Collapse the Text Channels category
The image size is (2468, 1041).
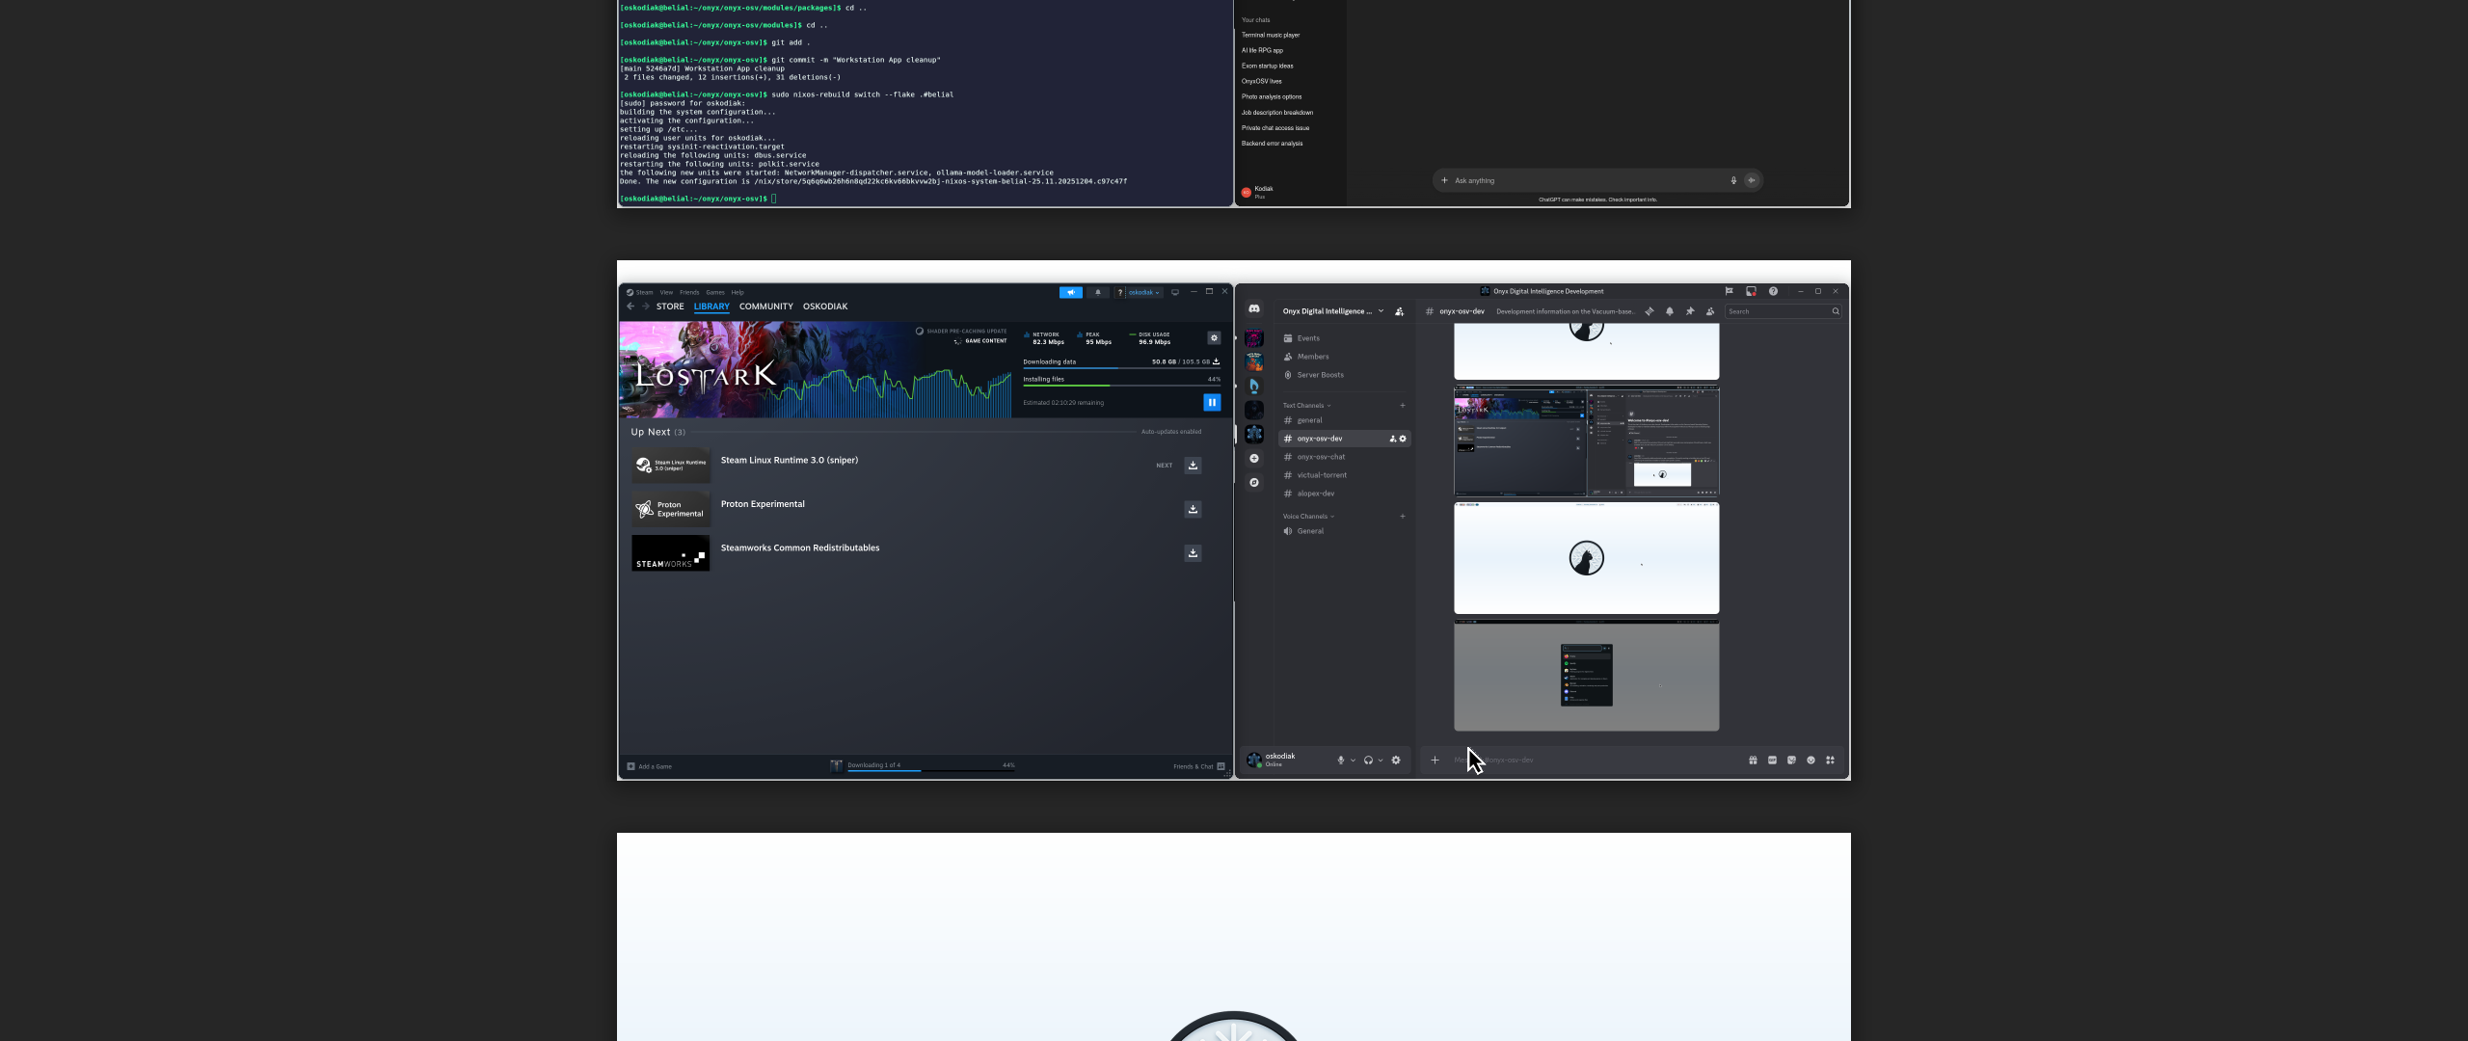pos(1306,405)
